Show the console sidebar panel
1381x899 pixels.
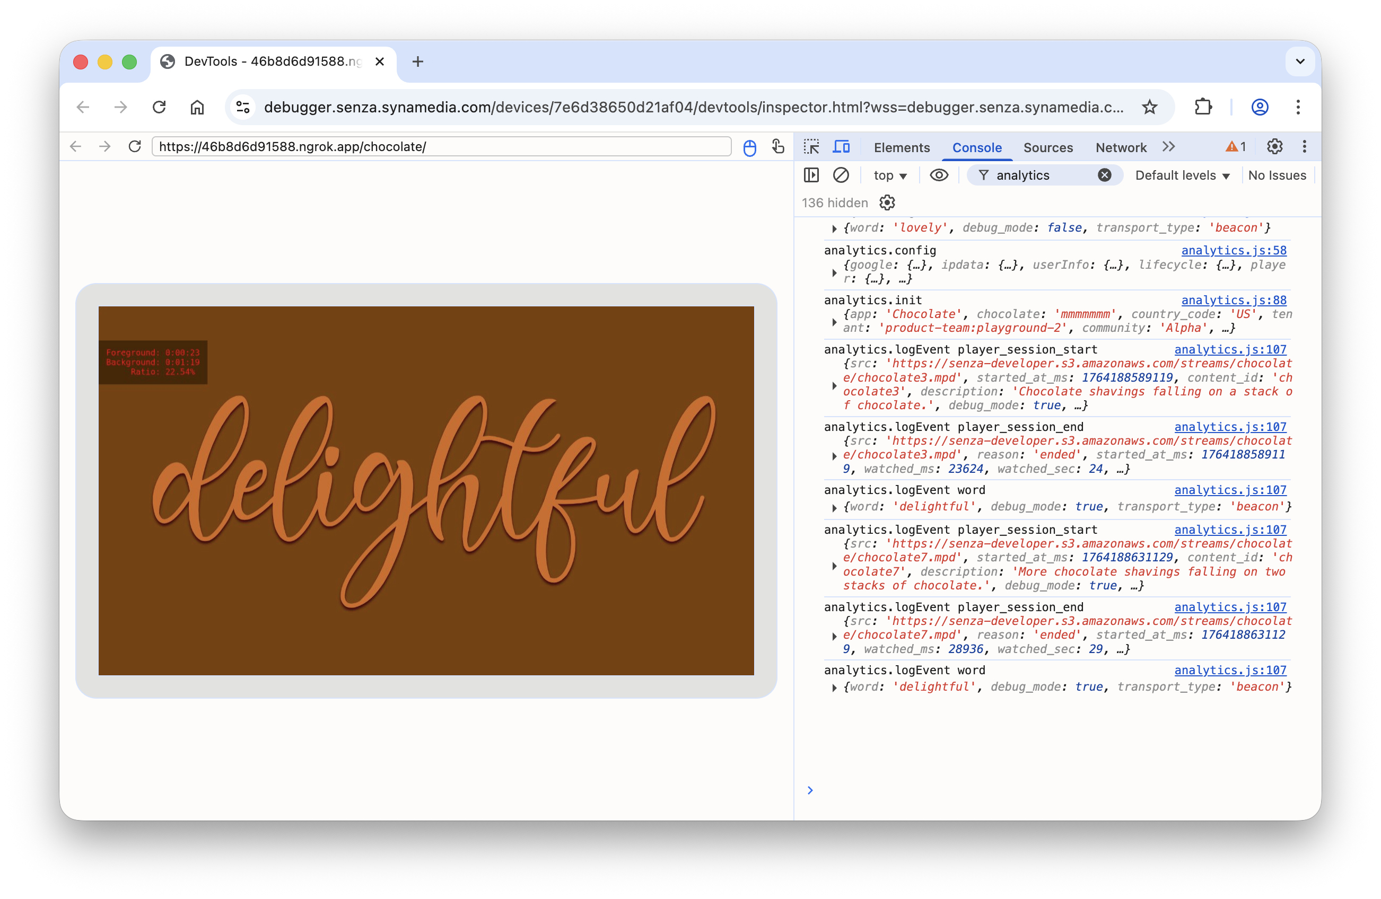[811, 175]
